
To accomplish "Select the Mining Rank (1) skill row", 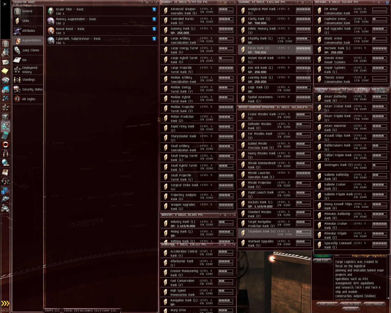I will point(198,234).
